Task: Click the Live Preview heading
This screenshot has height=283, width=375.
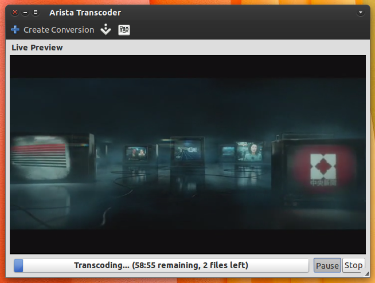Action: (x=37, y=48)
